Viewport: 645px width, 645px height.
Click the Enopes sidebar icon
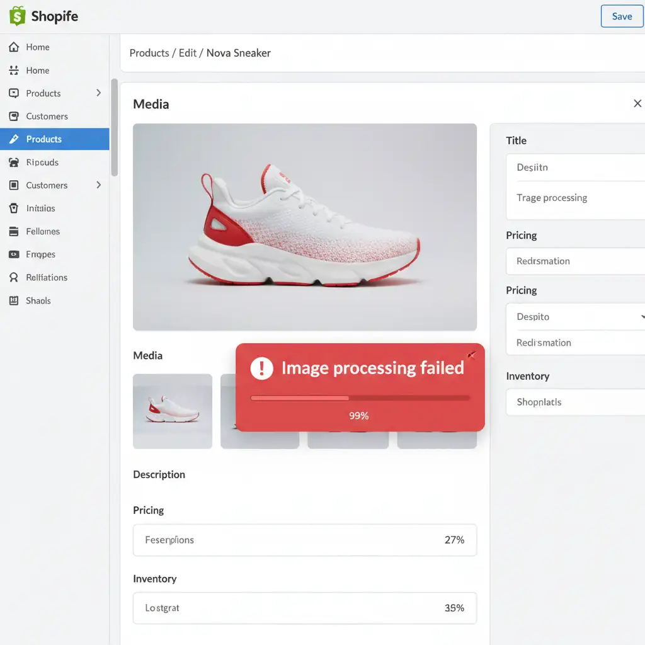pyautogui.click(x=14, y=254)
